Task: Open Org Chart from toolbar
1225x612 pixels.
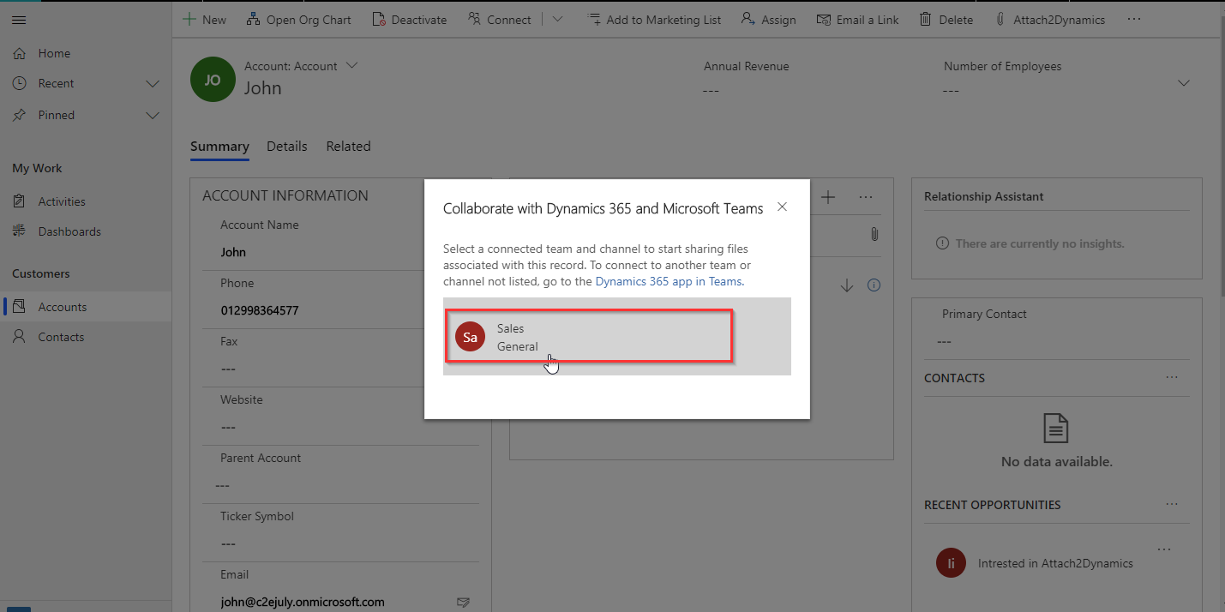Action: 298,20
